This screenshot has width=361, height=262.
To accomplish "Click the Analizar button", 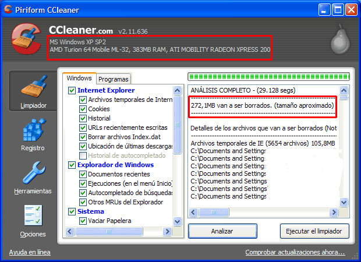I will 222,231.
